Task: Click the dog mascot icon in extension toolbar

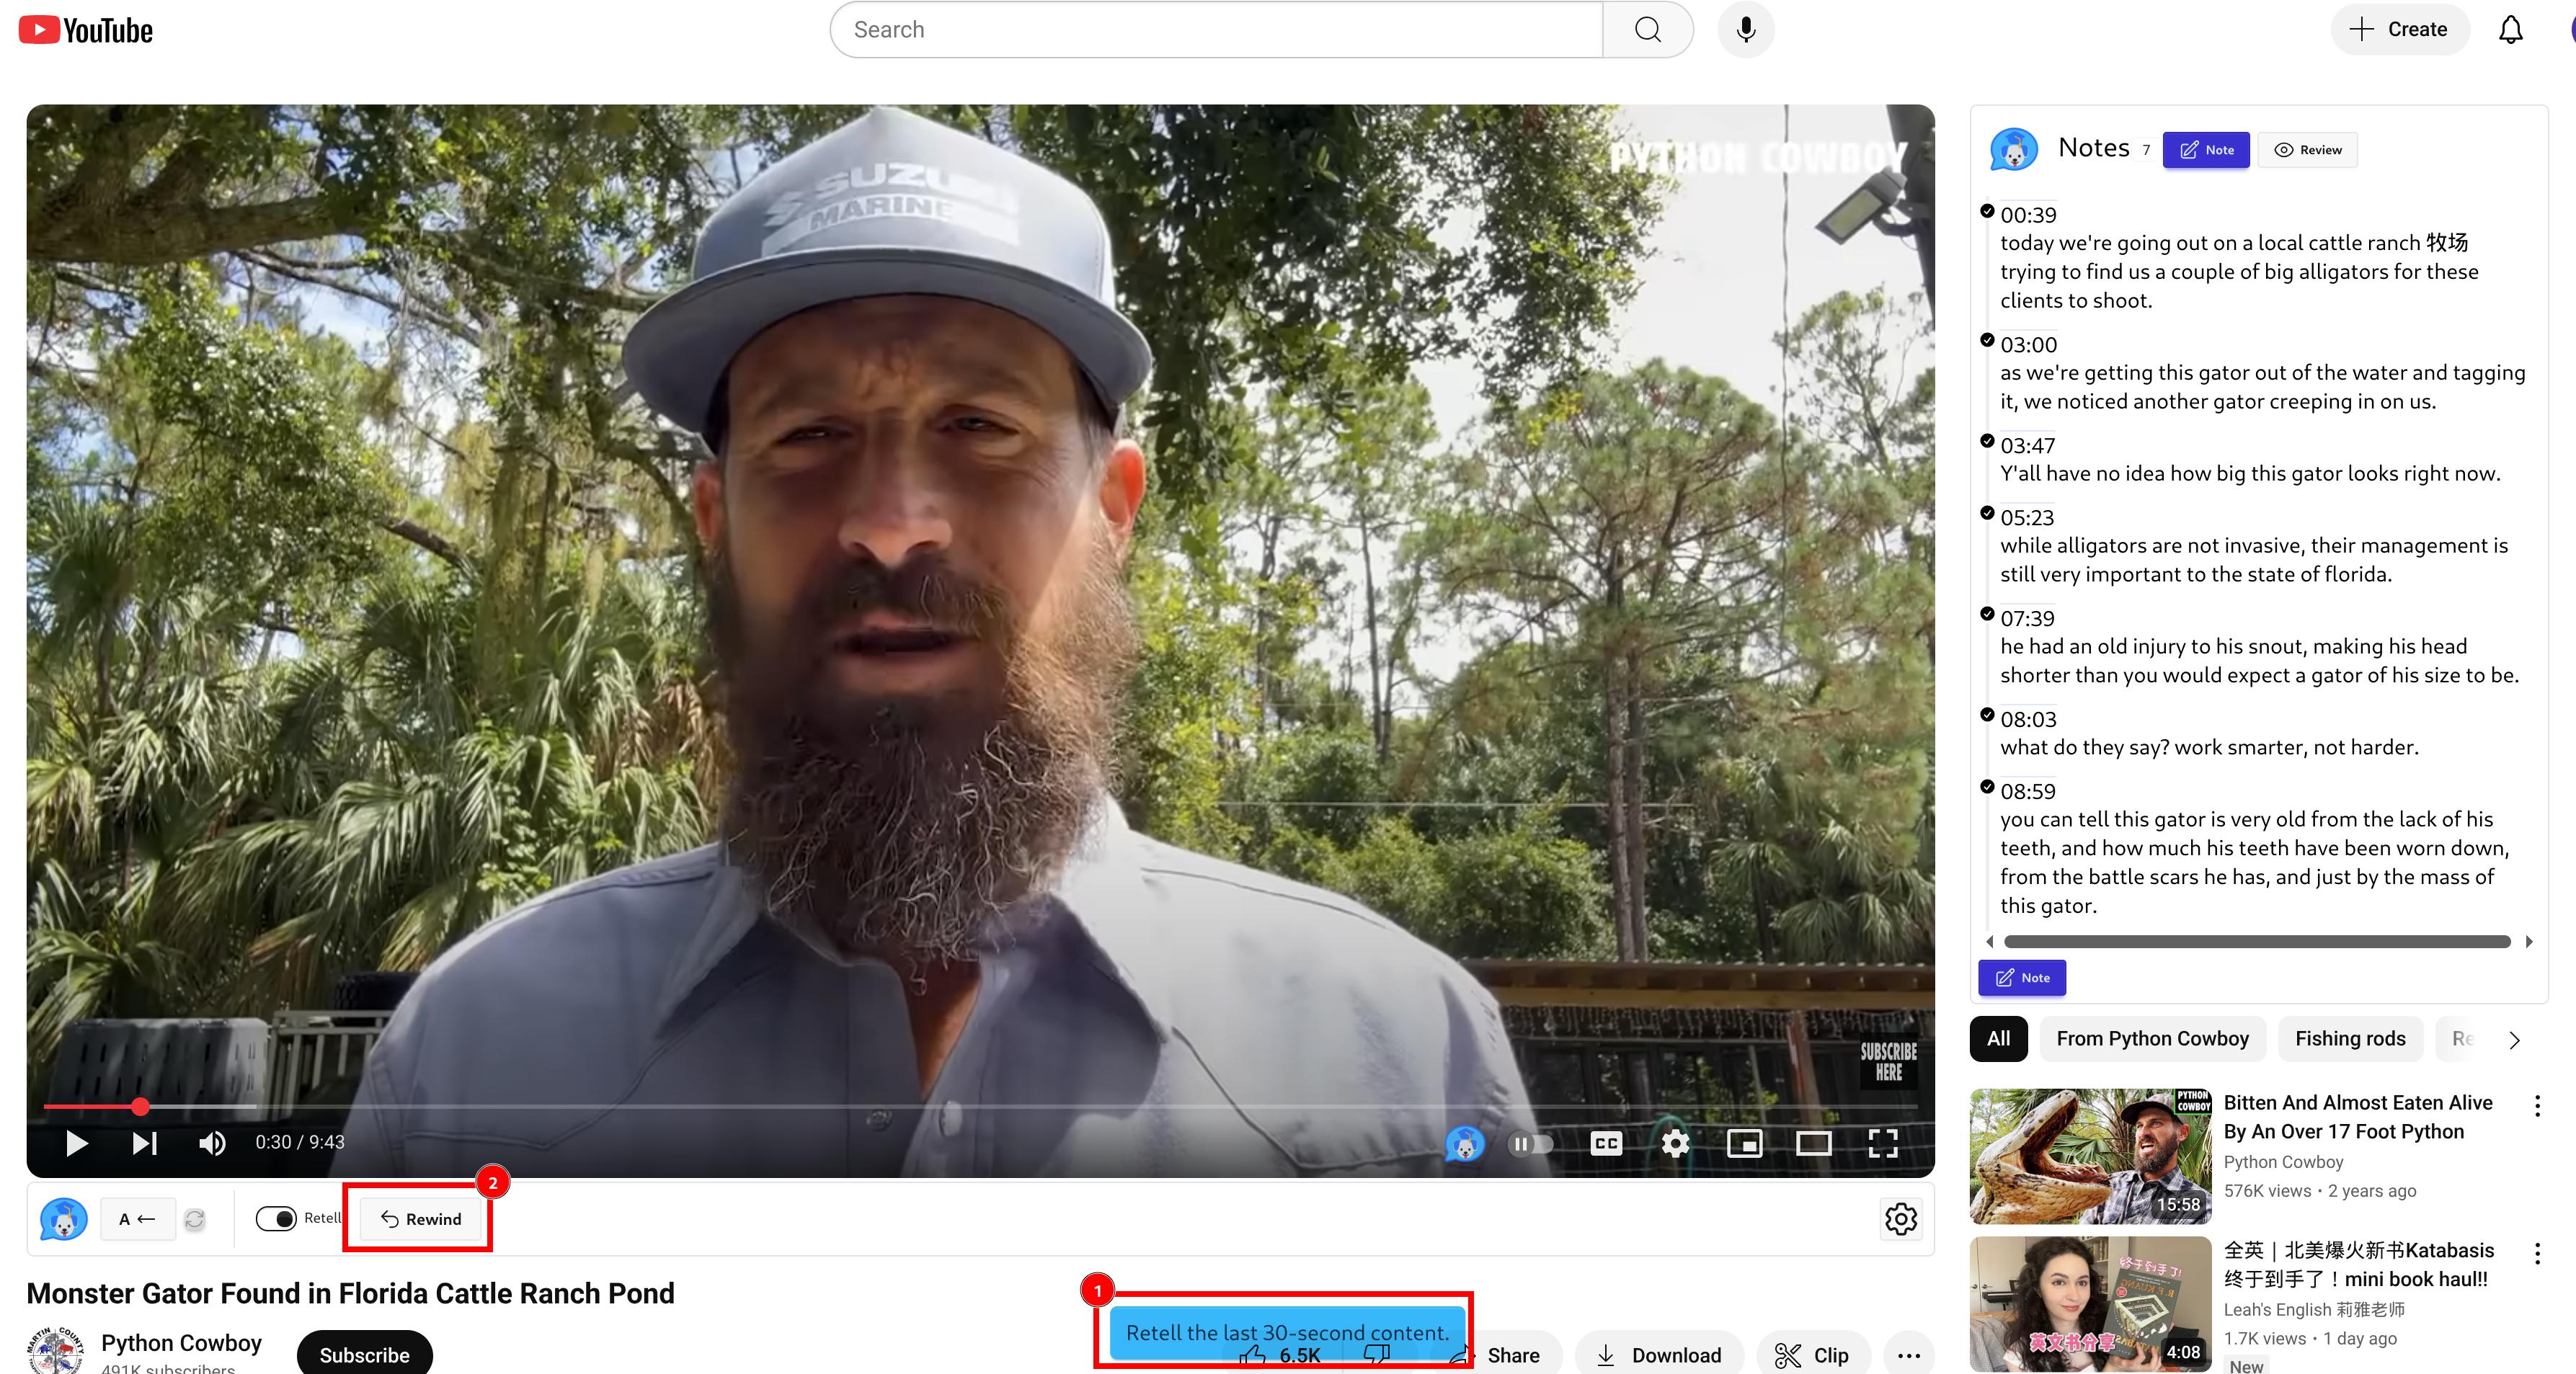Action: point(63,1219)
